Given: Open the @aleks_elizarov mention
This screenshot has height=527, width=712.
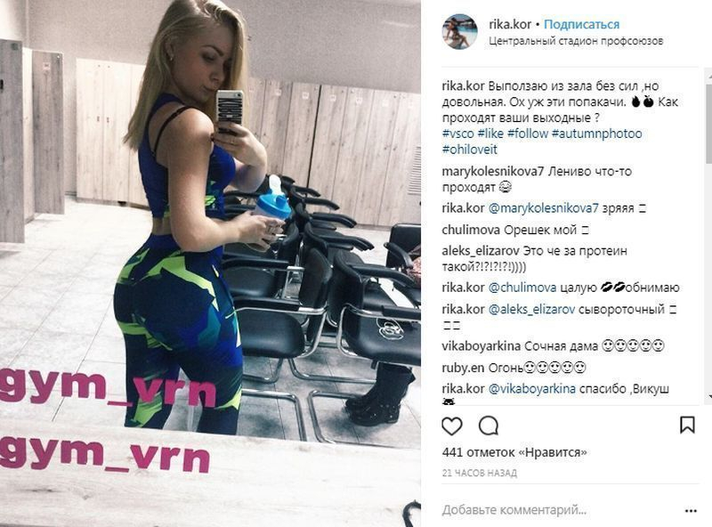Looking at the screenshot, I should [531, 310].
